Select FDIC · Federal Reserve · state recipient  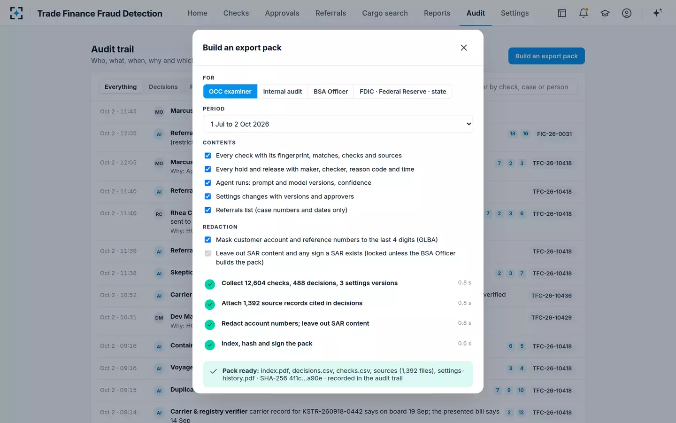403,92
